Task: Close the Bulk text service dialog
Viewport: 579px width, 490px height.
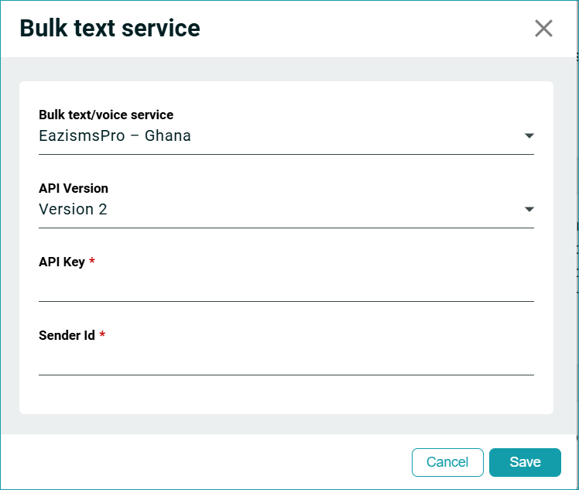Action: click(543, 29)
